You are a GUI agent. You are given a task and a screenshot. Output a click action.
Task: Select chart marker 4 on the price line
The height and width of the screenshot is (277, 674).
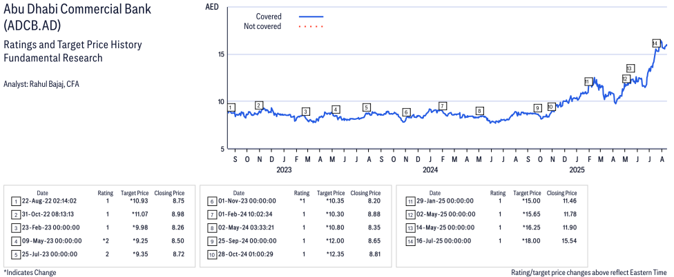(336, 110)
